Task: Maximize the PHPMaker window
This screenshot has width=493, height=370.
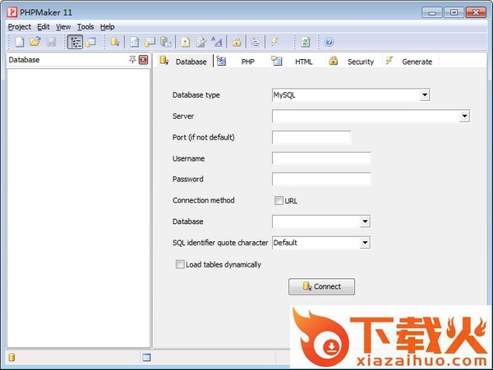Action: pos(454,12)
